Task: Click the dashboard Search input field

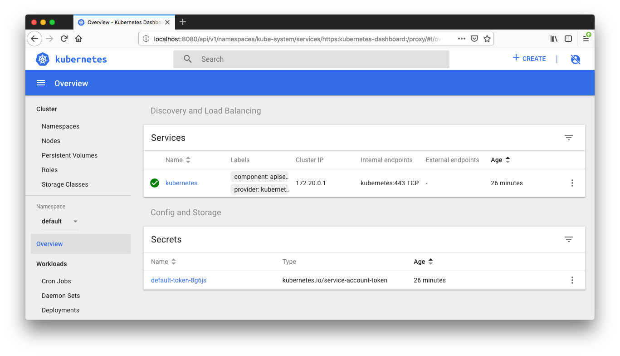Action: [x=311, y=59]
